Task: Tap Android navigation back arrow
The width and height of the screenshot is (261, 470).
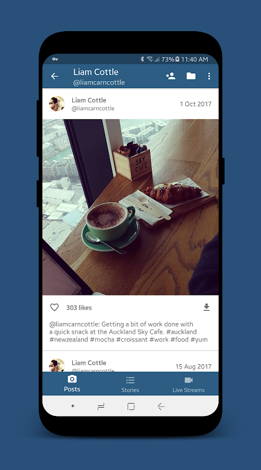Action: coord(161,407)
